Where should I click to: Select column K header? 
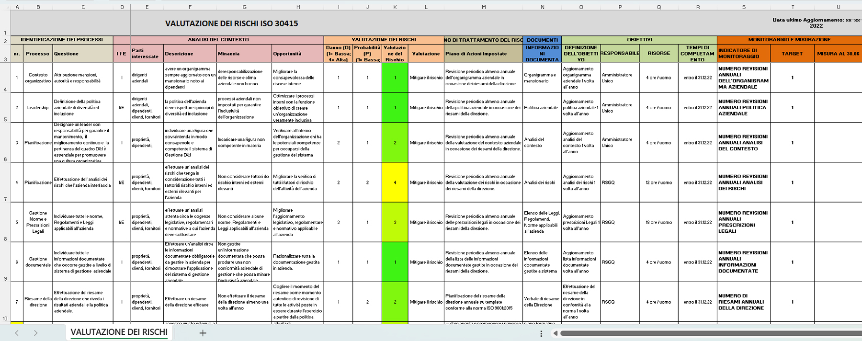[395, 7]
